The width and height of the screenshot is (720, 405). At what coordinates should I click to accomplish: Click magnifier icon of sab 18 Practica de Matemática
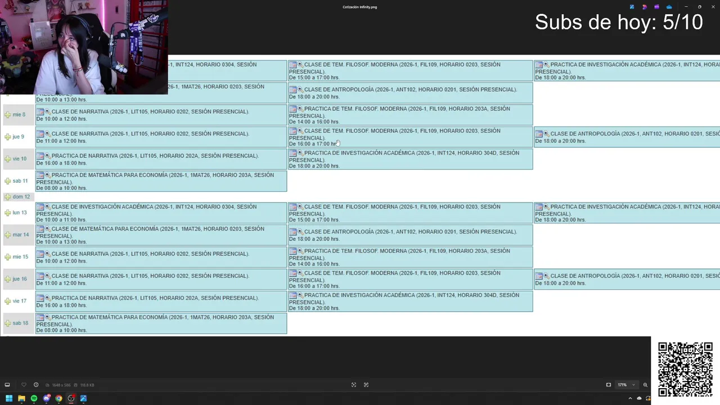48,317
